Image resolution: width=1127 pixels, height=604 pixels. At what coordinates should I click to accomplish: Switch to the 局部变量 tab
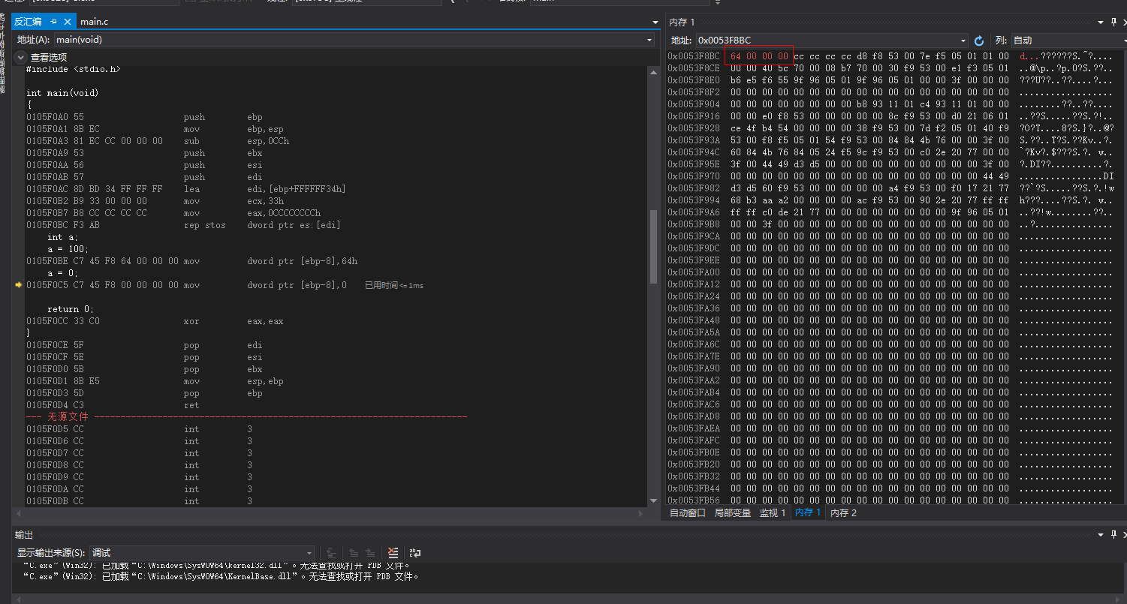click(733, 513)
